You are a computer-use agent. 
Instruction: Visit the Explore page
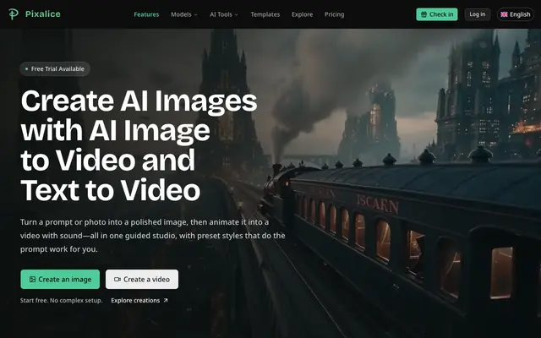click(302, 14)
